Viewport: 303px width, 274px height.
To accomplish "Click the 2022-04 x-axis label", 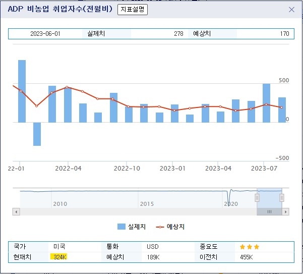I will pos(68,169).
